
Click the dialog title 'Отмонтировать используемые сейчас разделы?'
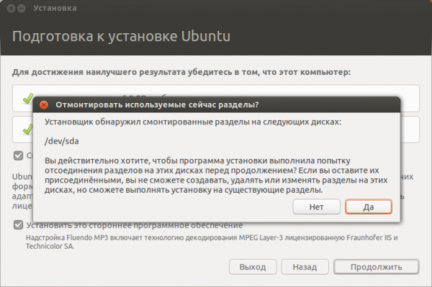[x=157, y=105]
